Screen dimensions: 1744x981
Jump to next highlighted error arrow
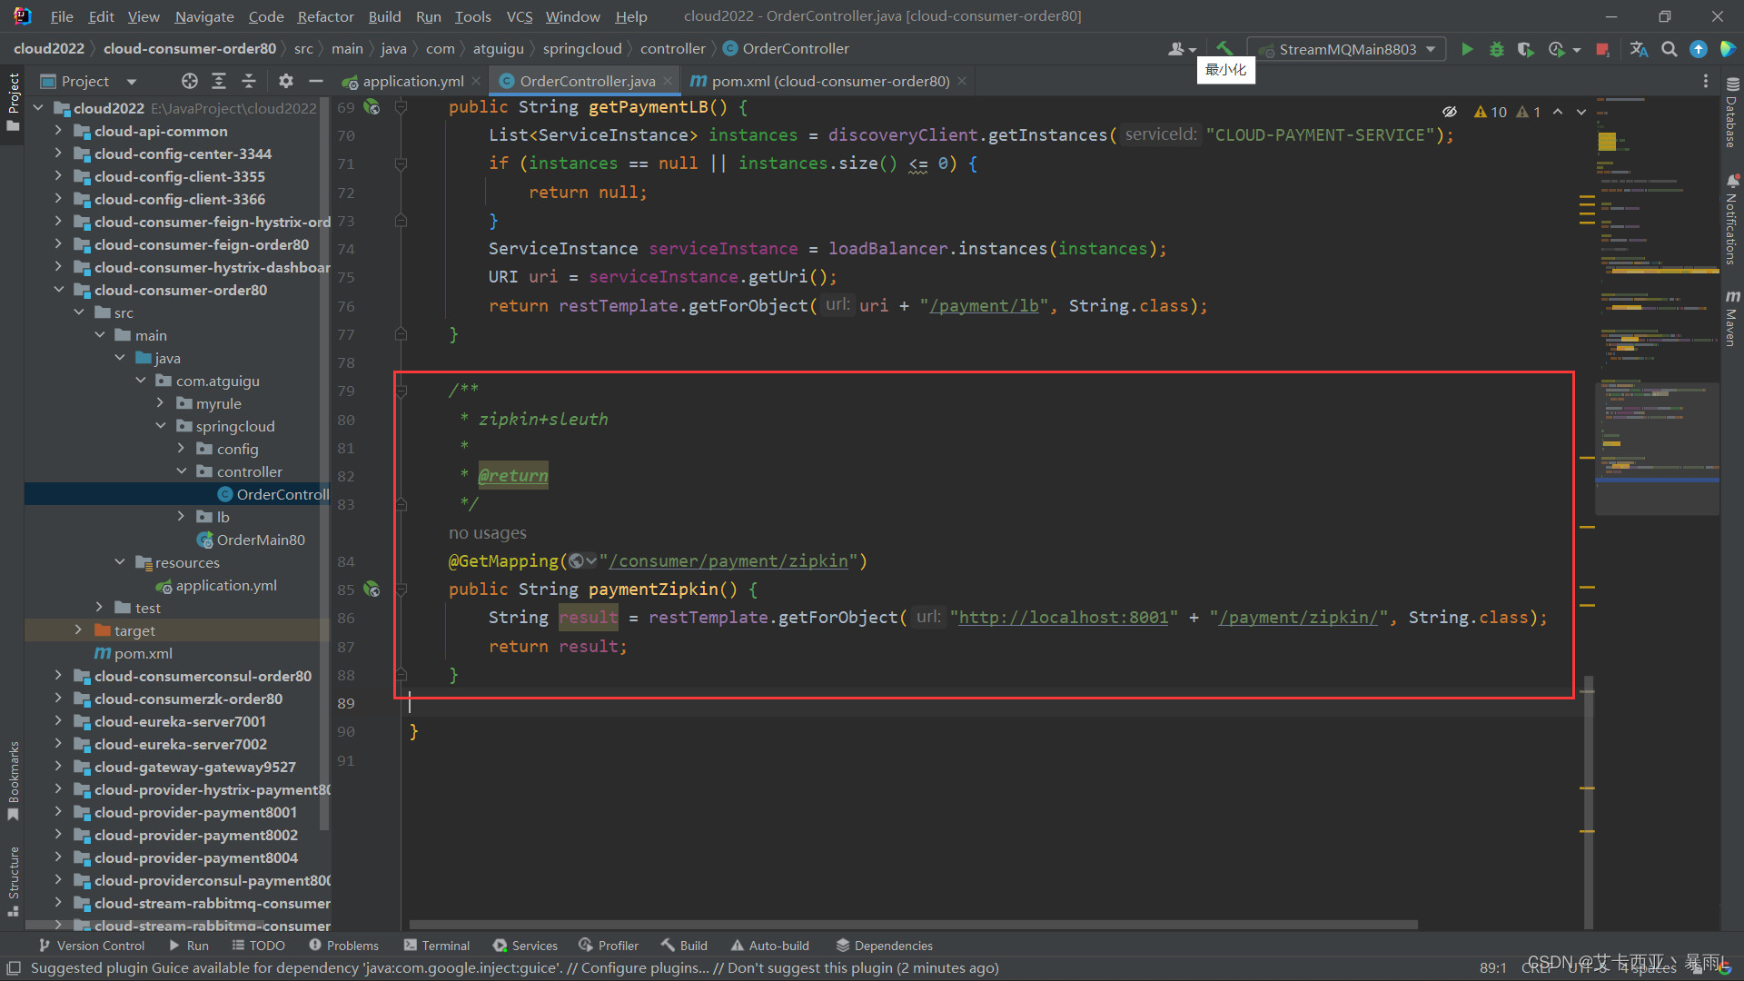1581,112
